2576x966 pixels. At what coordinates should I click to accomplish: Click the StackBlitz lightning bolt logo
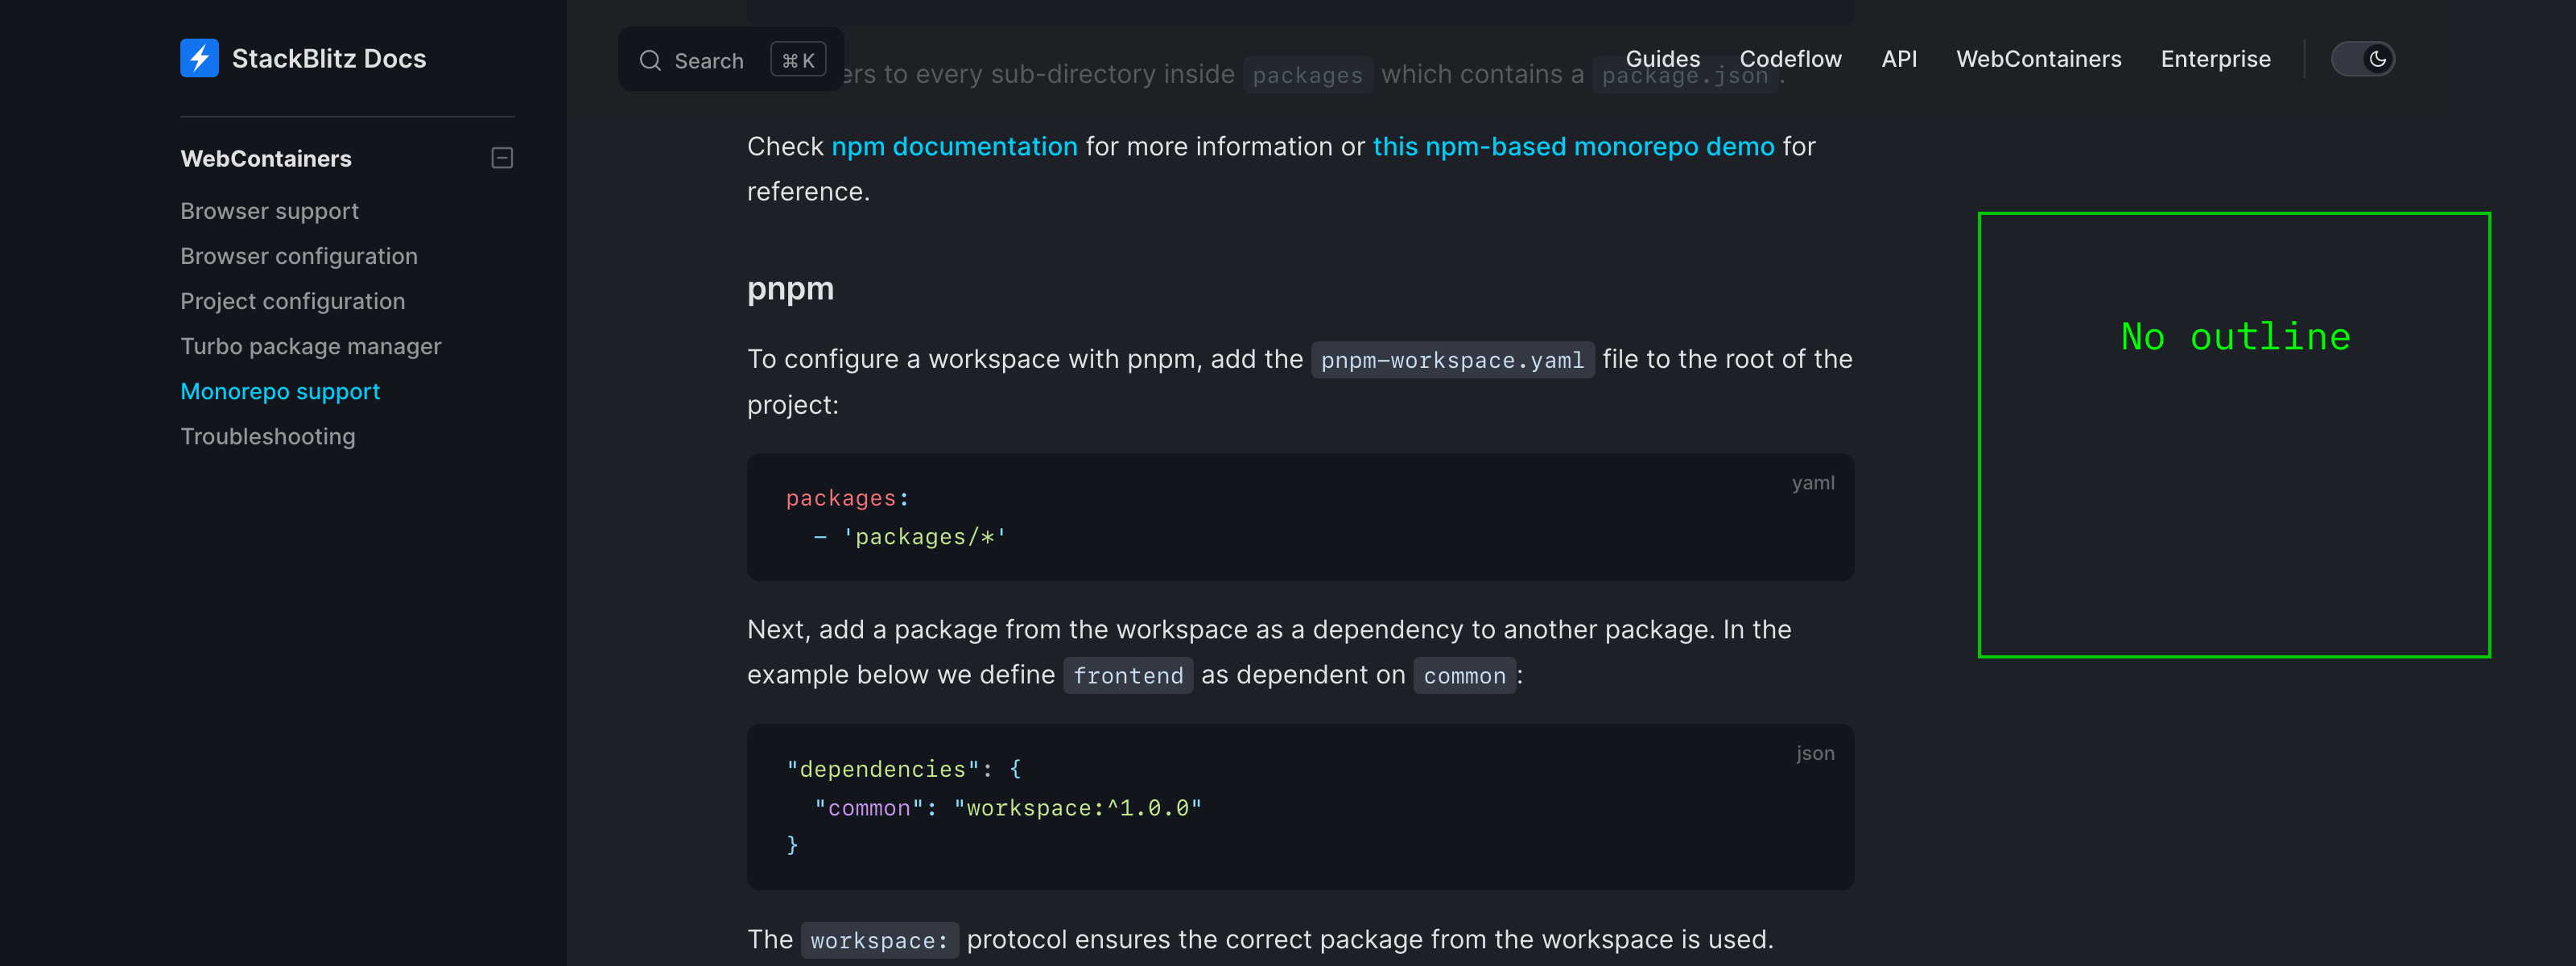tap(199, 58)
